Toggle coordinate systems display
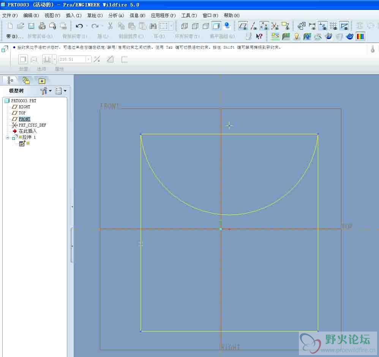Viewport: 379px width, 357px height. (x=275, y=25)
